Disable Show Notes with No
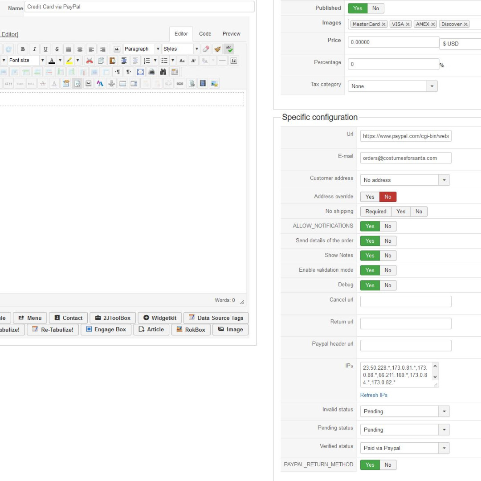 point(388,256)
